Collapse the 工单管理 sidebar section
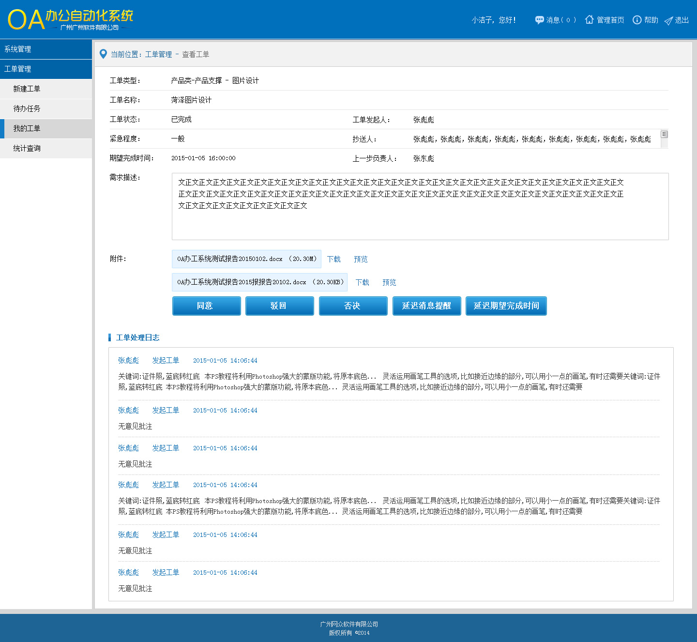The width and height of the screenshot is (697, 642). pyautogui.click(x=46, y=69)
